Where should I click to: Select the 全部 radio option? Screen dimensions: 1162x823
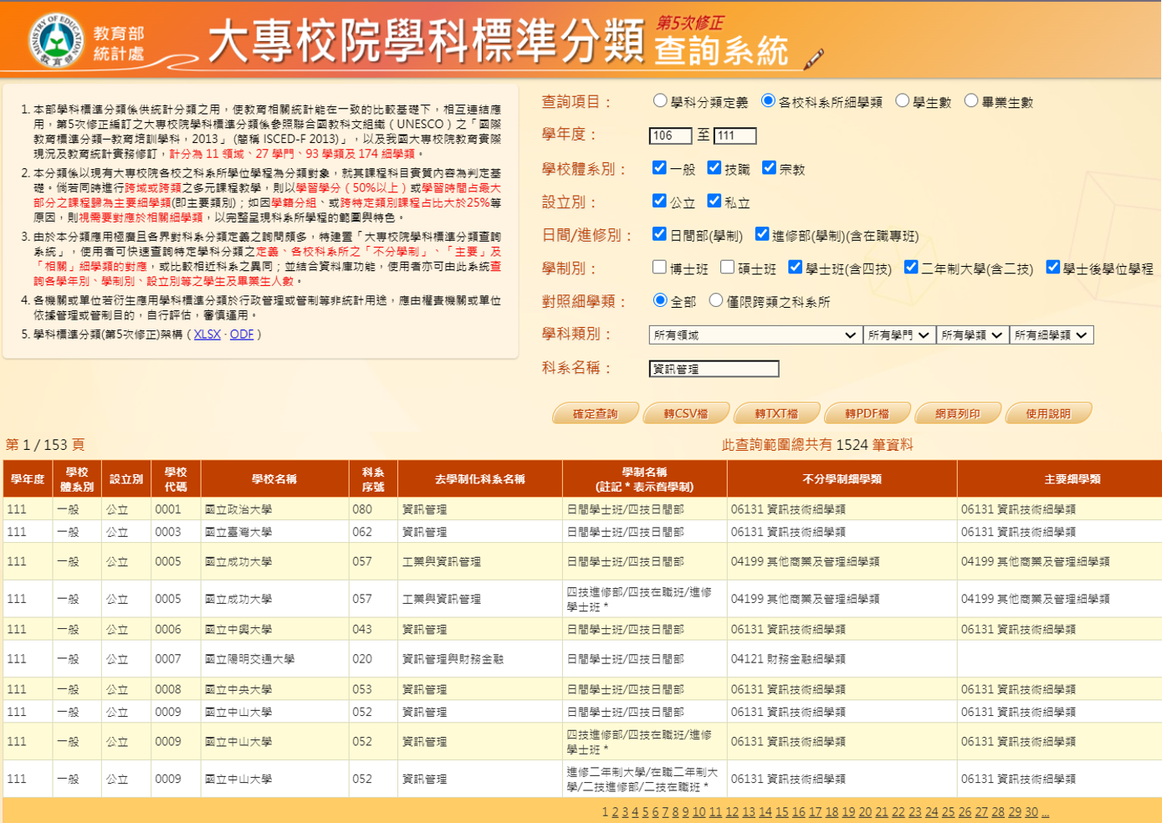pos(660,300)
